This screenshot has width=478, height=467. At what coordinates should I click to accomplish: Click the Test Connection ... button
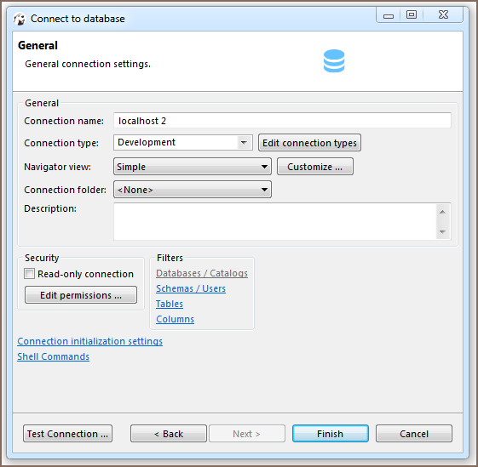pos(67,434)
